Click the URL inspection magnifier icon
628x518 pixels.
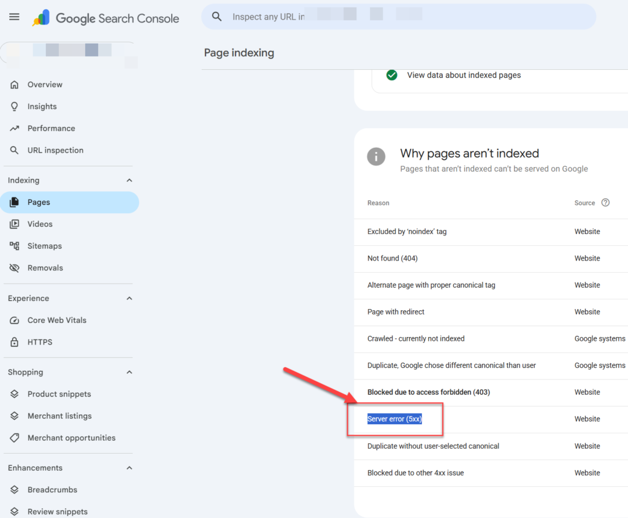pos(15,150)
